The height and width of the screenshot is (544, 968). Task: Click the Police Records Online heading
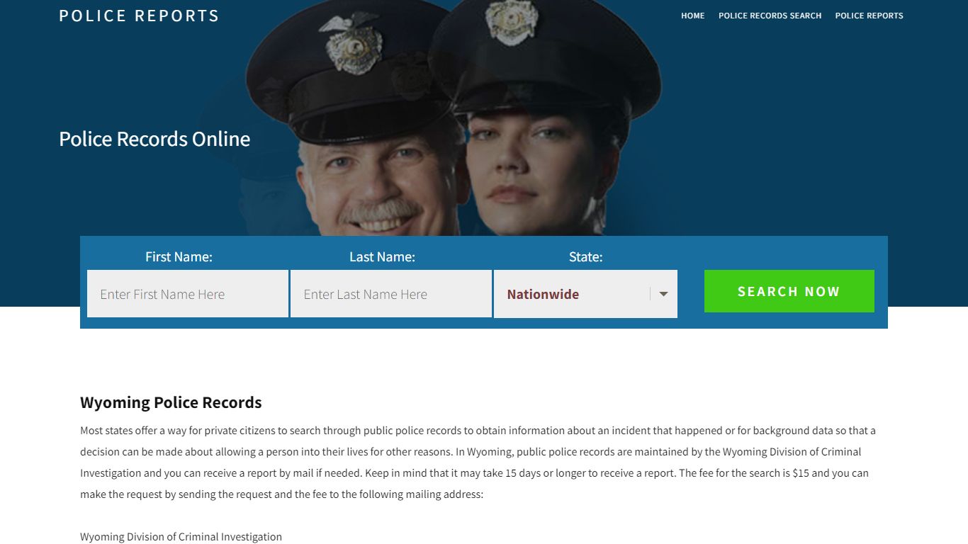click(154, 139)
